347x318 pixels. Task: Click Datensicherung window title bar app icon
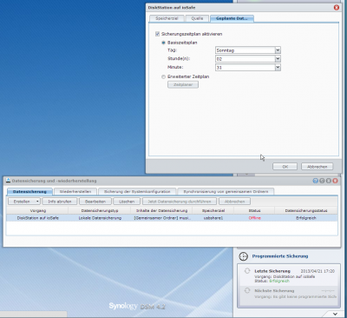9,181
